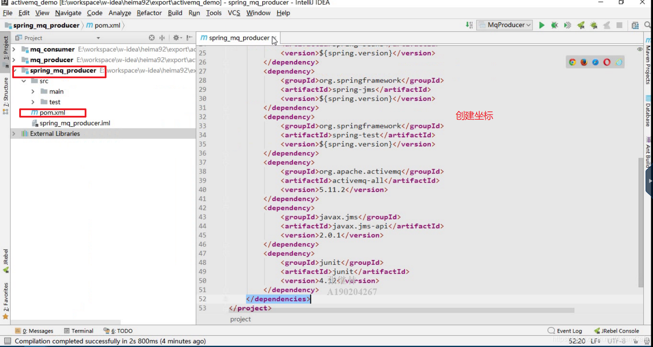Click the 52:20 caret position indicator

click(x=577, y=341)
